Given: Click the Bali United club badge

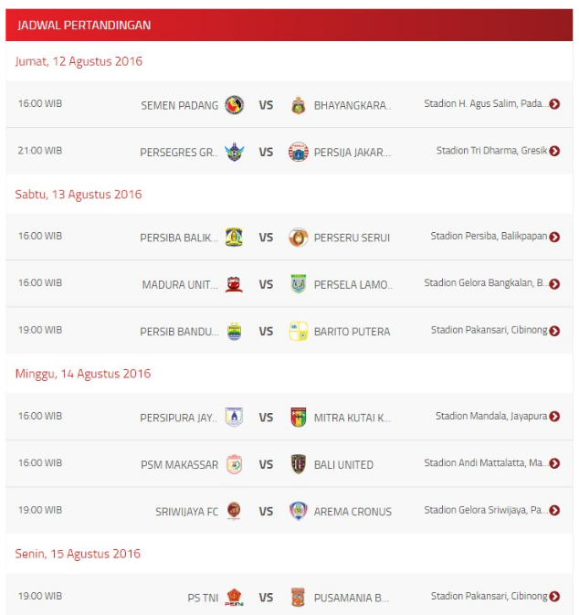Looking at the screenshot, I should click(x=299, y=464).
